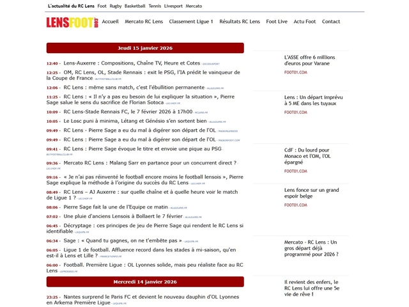Open Affluence record dans les stades article
Screen dimensions: 409x307
[141, 253]
